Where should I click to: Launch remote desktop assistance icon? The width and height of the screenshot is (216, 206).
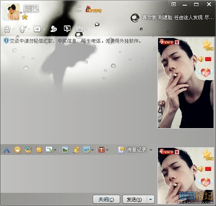pos(67,29)
